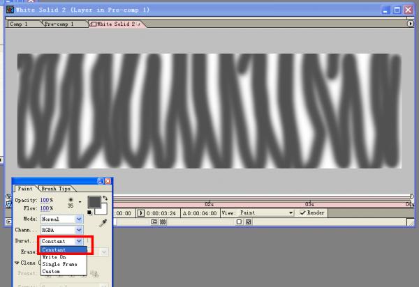Toggle the transparency grid checkerboard icon
The width and height of the screenshot is (419, 287).
point(163,222)
